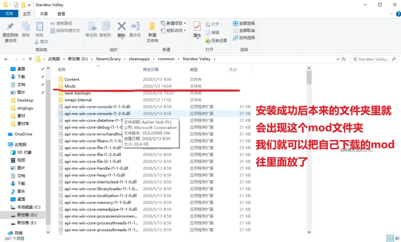Viewport: 401px width, 242px height.
Task: Switch to Details view icon in status bar
Action: point(390,238)
